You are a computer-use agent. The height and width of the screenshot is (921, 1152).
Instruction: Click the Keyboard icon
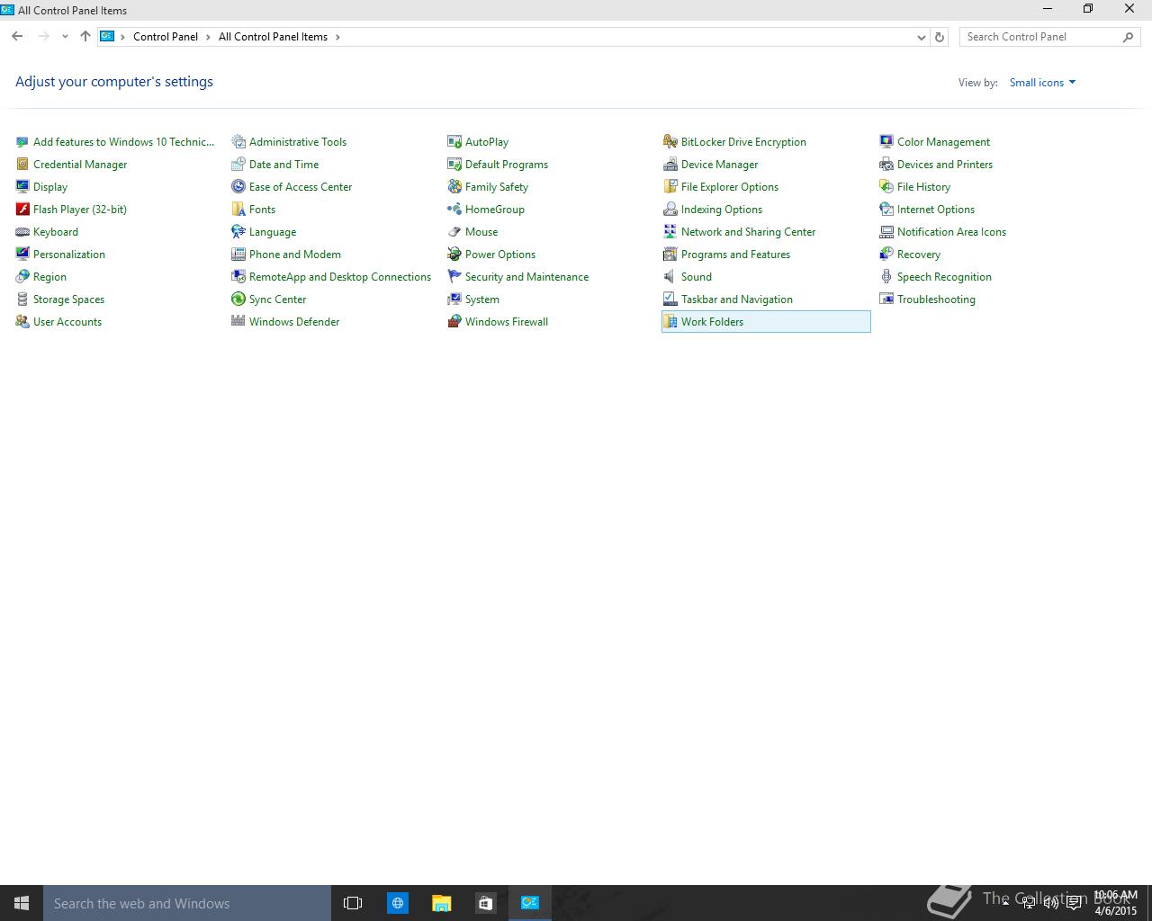click(x=22, y=231)
